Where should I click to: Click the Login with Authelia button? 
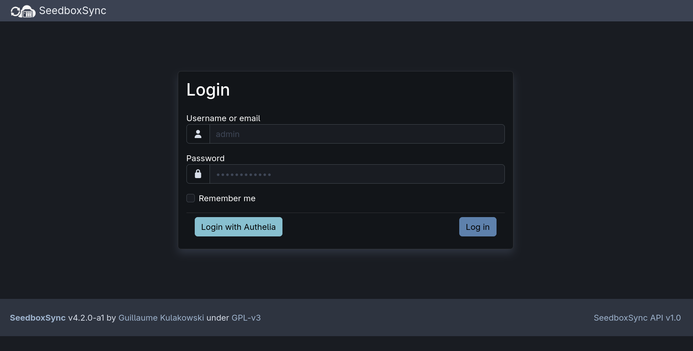pos(239,227)
